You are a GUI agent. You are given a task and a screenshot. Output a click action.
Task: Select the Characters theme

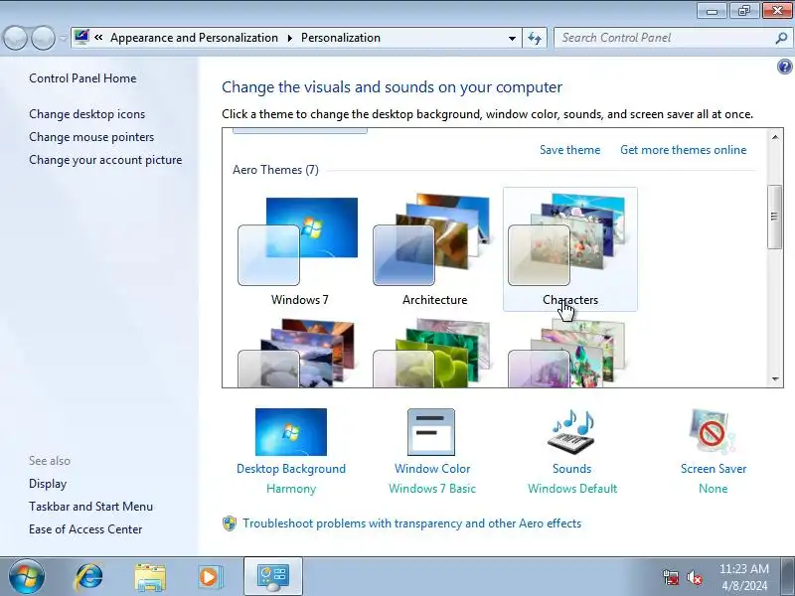pyautogui.click(x=569, y=249)
